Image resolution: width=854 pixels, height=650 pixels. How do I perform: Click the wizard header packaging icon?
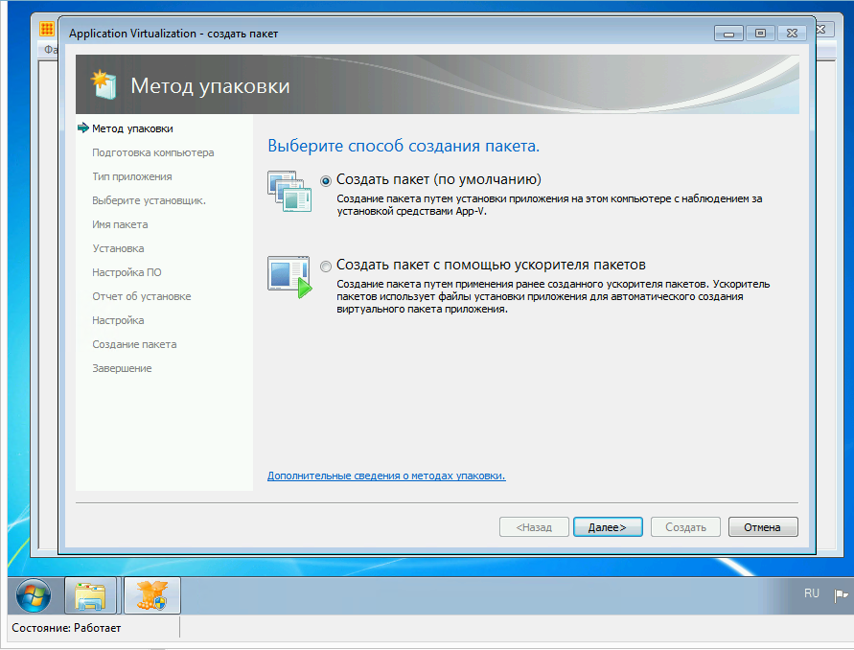click(x=103, y=85)
